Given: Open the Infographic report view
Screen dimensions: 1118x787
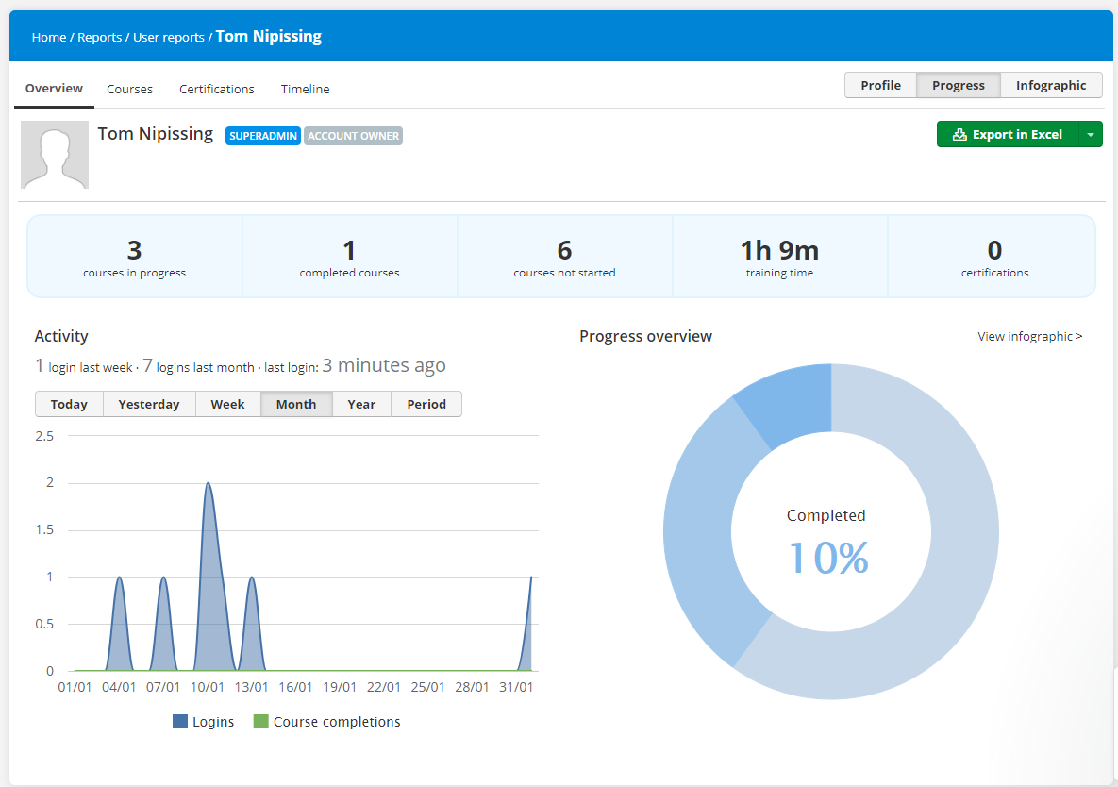Looking at the screenshot, I should click(x=1051, y=85).
